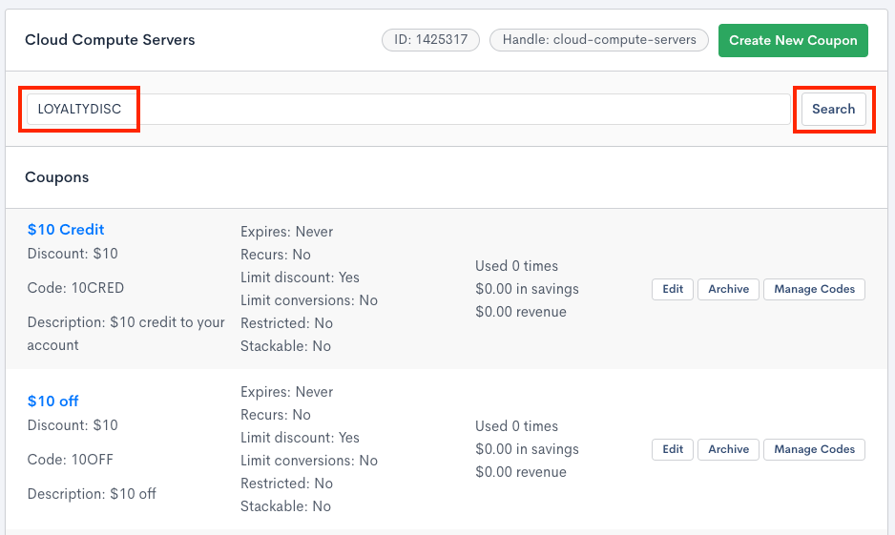Click Used 0 times in $10 Credit row
Screen dimensions: 895x535
pyautogui.click(x=516, y=266)
